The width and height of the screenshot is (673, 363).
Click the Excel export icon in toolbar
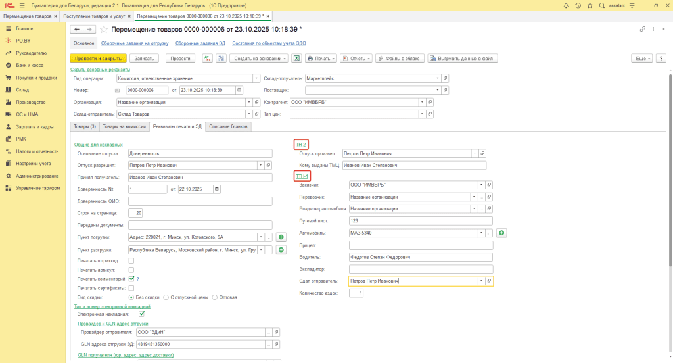click(296, 59)
